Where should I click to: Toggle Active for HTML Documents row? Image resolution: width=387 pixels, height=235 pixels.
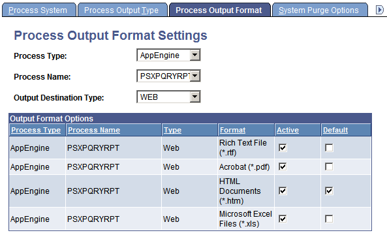point(283,191)
